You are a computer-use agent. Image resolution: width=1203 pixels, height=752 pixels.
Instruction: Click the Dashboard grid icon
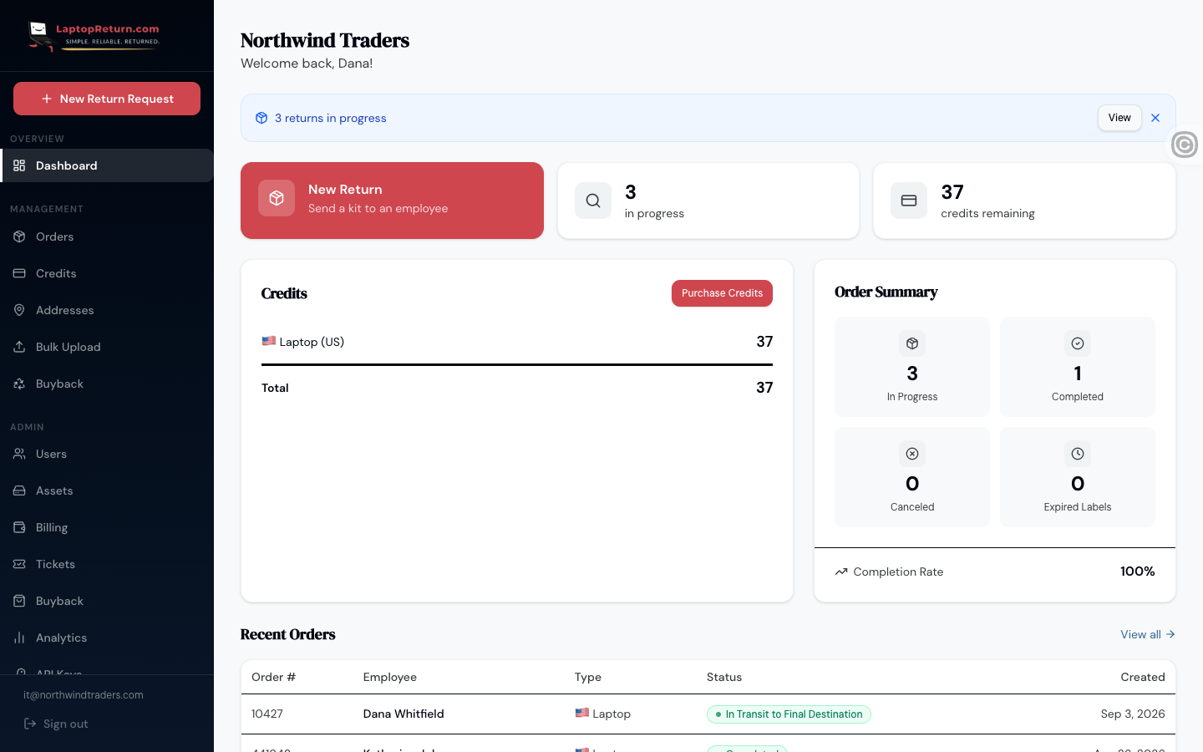tap(19, 165)
